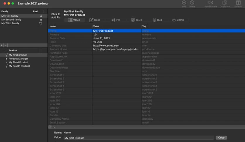Switch to the Desc tab
Screen dimensions: 245x142
(95, 20)
